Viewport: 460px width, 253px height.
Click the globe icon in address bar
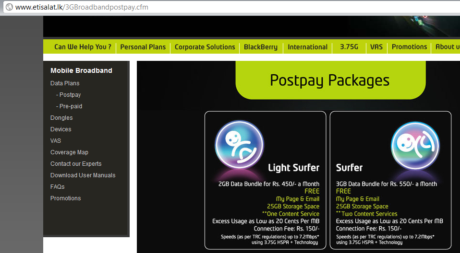point(8,7)
